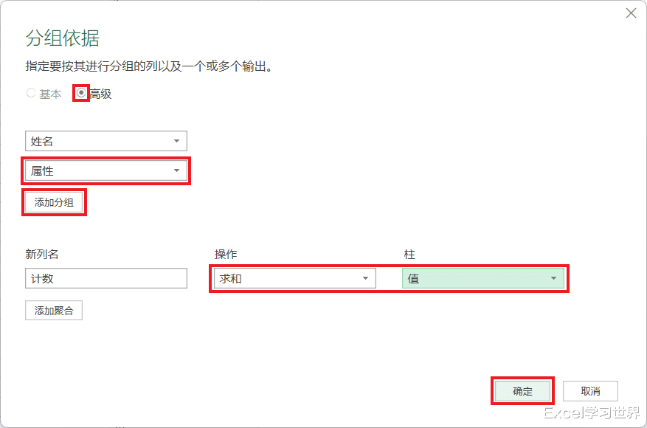Screen dimensions: 647x428
Task: Click the arrow on the 求和 dropdown
Action: 365,278
